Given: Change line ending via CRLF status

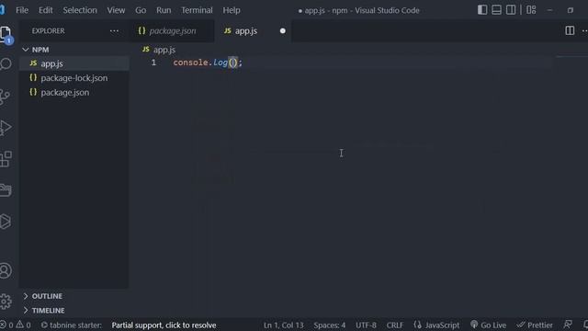Looking at the screenshot, I should 395,325.
